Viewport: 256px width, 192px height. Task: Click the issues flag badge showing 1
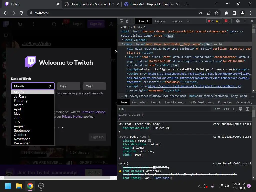pyautogui.click(x=227, y=21)
